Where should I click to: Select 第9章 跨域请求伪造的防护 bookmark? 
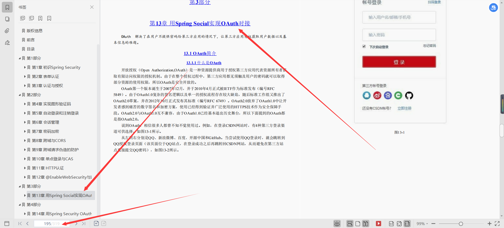tap(55, 150)
